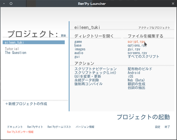Open Ren'Pyサイト link
This screenshot has width=177, height=140.
[35, 127]
